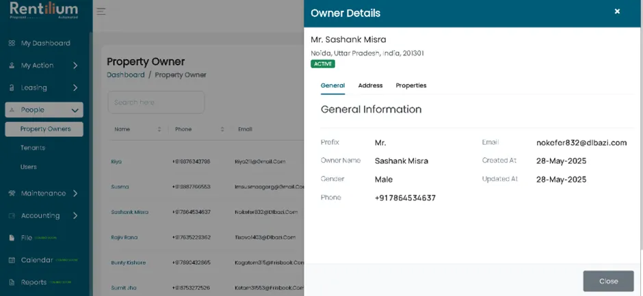This screenshot has height=296, width=643.
Task: Click email Riya211@Gmail.Com
Action: 260,161
